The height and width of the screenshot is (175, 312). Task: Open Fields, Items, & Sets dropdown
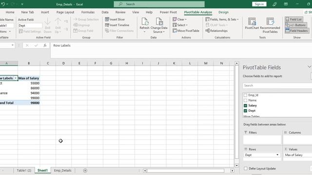coord(222,19)
